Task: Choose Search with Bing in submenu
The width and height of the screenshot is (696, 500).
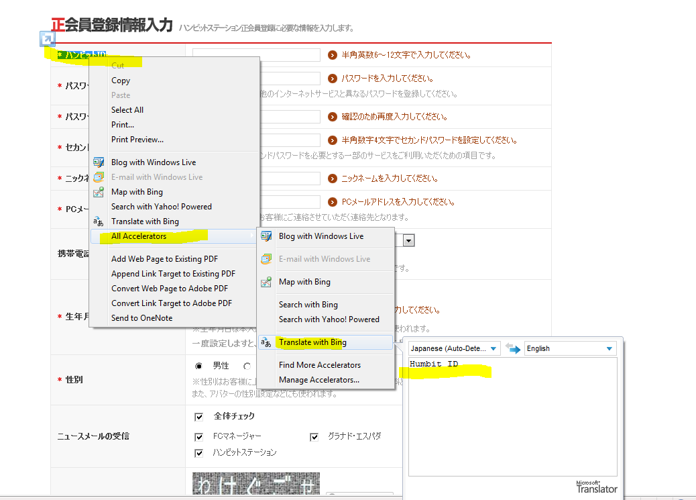Action: click(308, 305)
